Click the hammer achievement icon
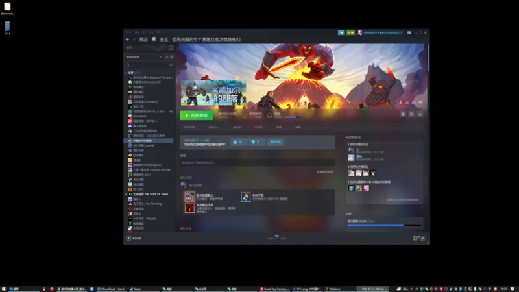The width and height of the screenshot is (519, 292). pyautogui.click(x=246, y=197)
